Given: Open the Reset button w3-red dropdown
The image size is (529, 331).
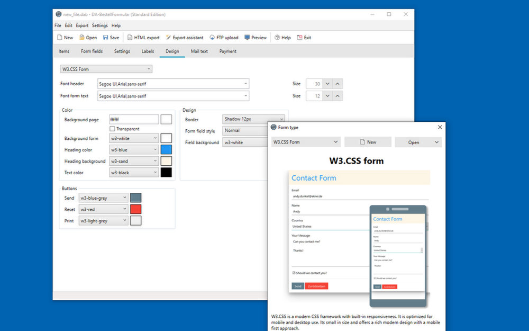Looking at the screenshot, I should 103,209.
